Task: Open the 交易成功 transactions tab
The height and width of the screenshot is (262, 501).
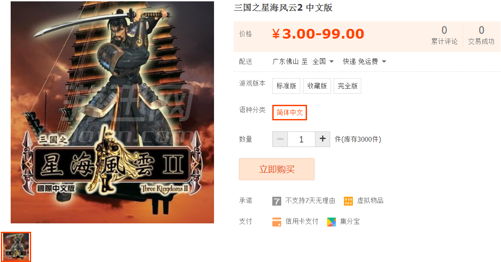Action: coord(481,36)
